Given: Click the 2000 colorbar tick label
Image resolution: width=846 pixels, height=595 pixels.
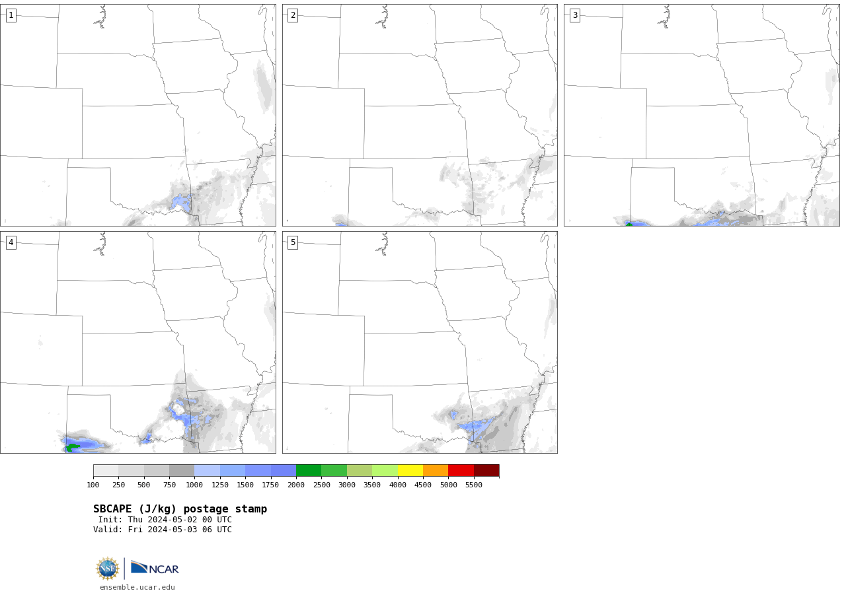Looking at the screenshot, I should pos(296,485).
